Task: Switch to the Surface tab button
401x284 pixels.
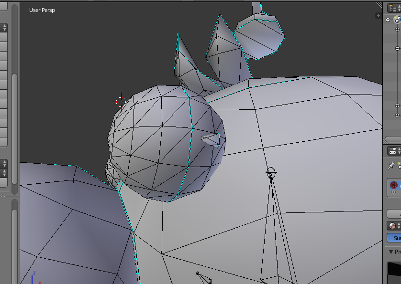Action: pos(394,238)
